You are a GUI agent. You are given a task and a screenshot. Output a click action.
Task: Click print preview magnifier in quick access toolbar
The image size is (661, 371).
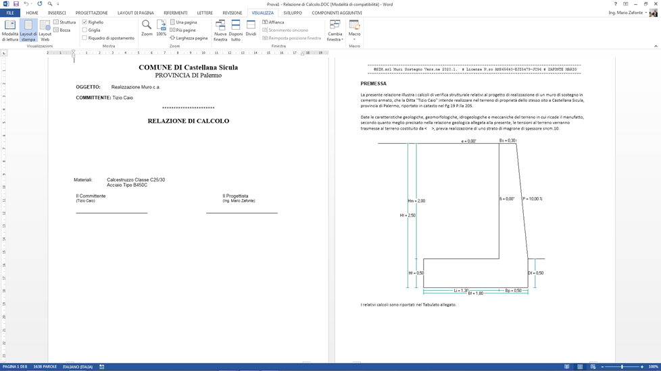pyautogui.click(x=50, y=4)
